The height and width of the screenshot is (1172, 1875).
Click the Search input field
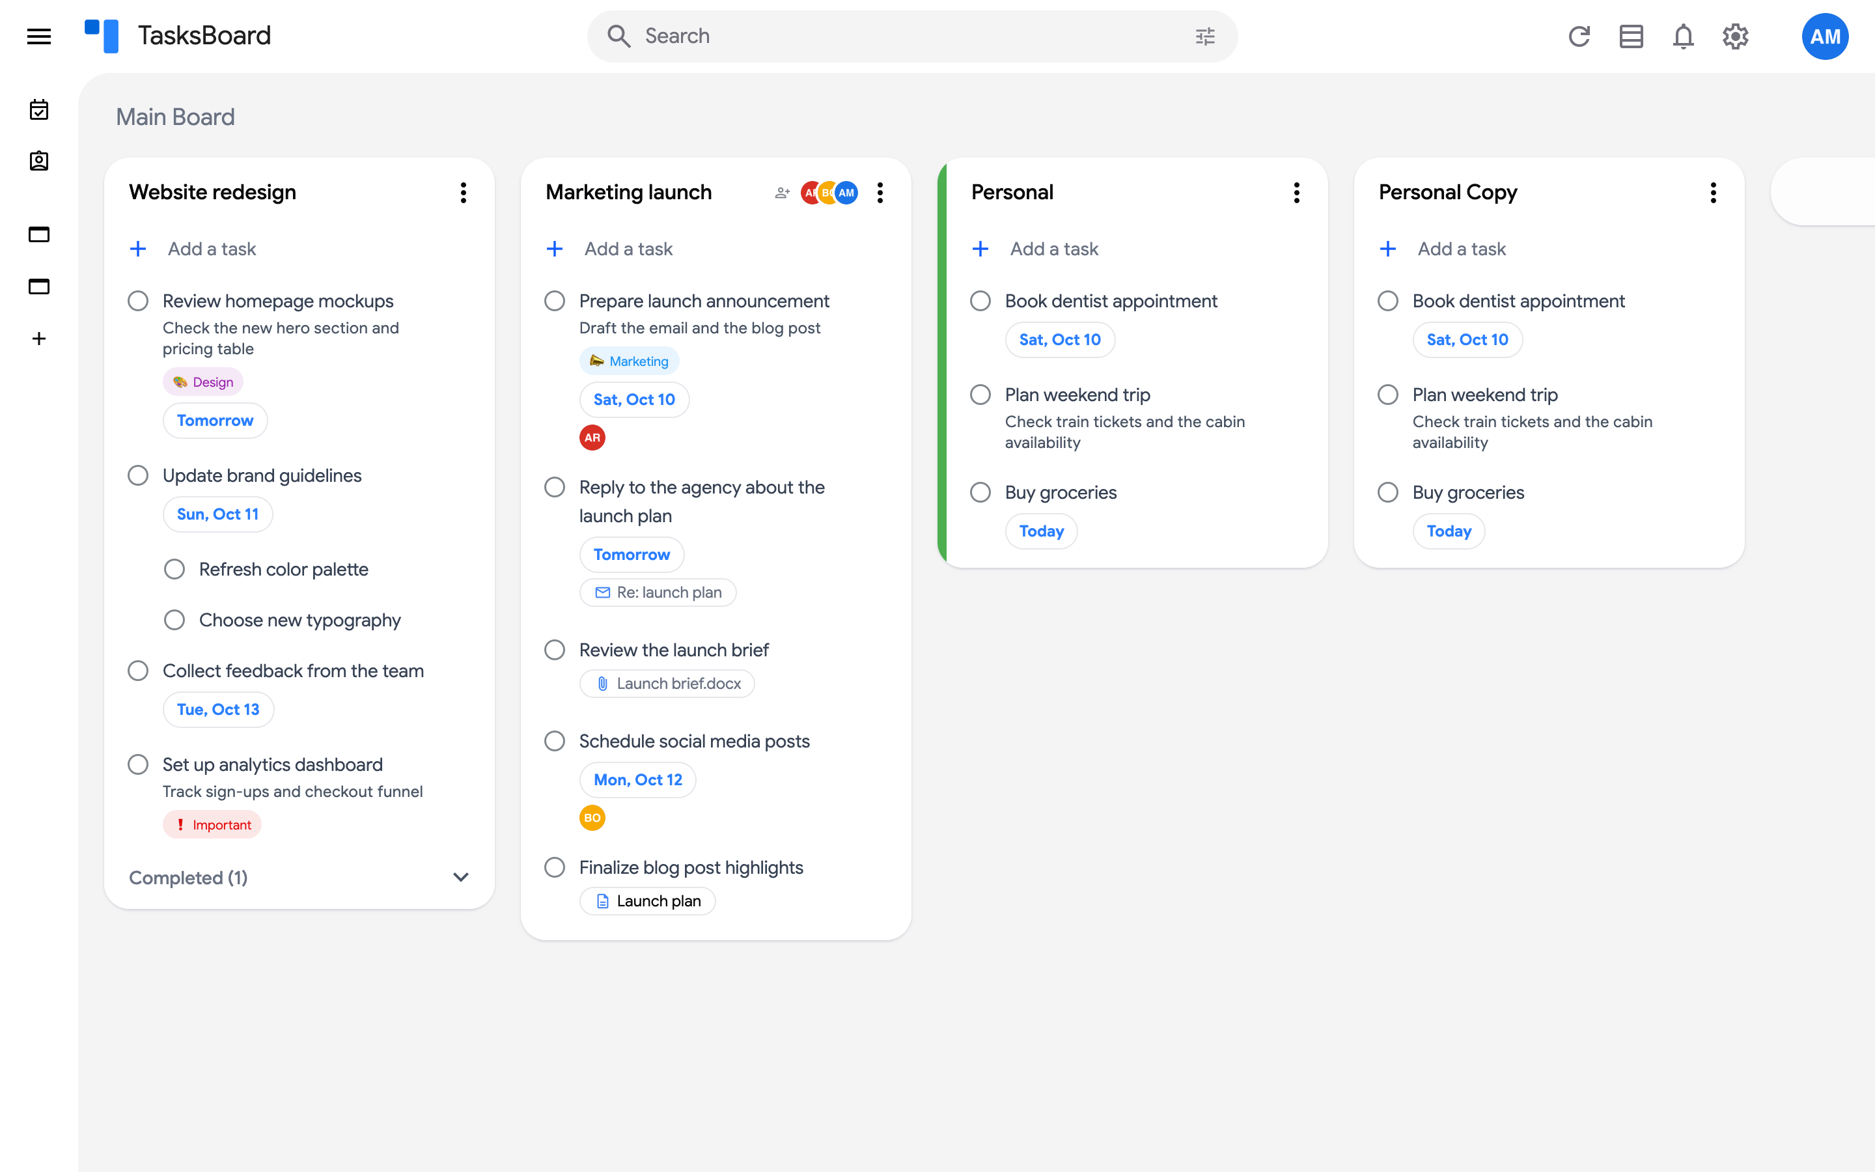[911, 36]
